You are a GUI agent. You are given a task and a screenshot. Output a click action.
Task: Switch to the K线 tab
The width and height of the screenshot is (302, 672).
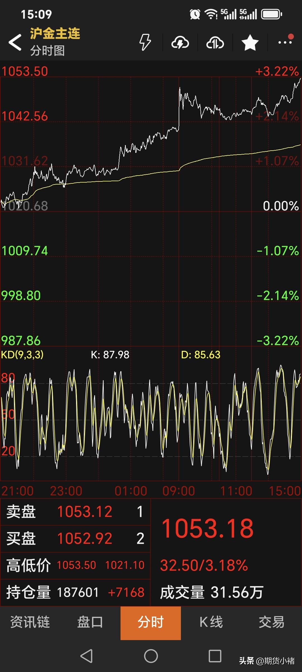[x=211, y=622]
